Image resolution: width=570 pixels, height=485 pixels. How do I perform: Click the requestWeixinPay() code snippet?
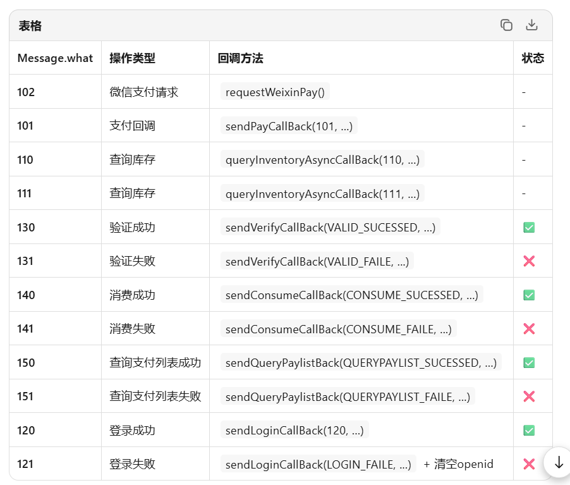(275, 92)
